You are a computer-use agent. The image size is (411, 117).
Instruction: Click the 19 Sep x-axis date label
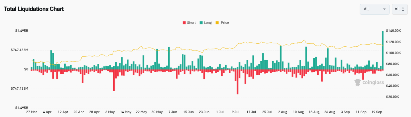(x=377, y=112)
